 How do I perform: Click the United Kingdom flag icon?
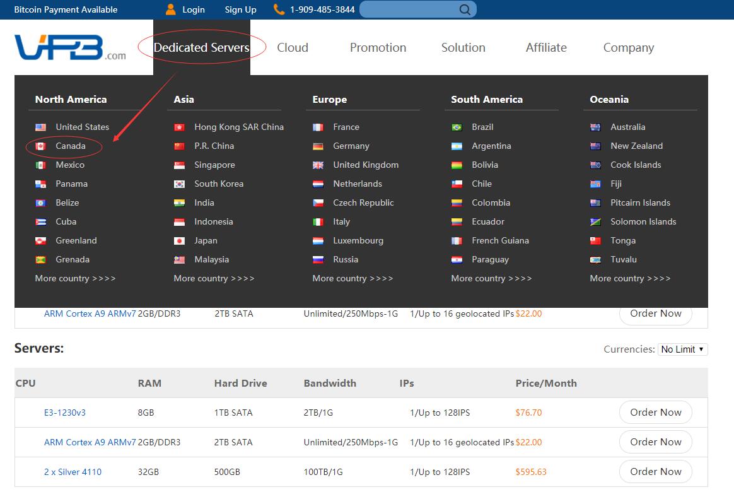pos(318,165)
